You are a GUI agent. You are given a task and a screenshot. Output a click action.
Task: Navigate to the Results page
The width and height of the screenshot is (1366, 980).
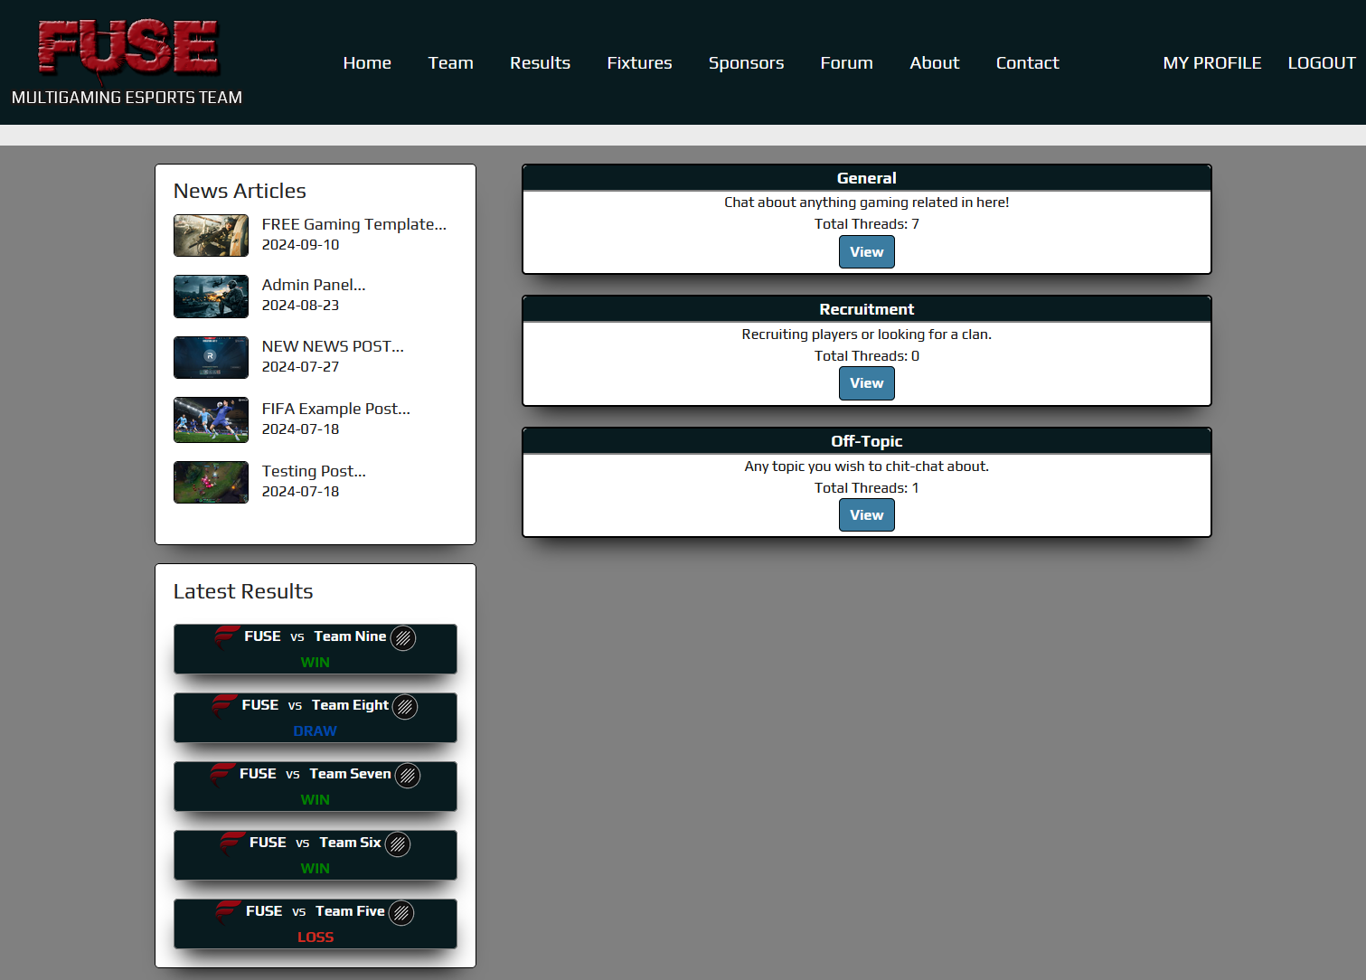tap(540, 63)
